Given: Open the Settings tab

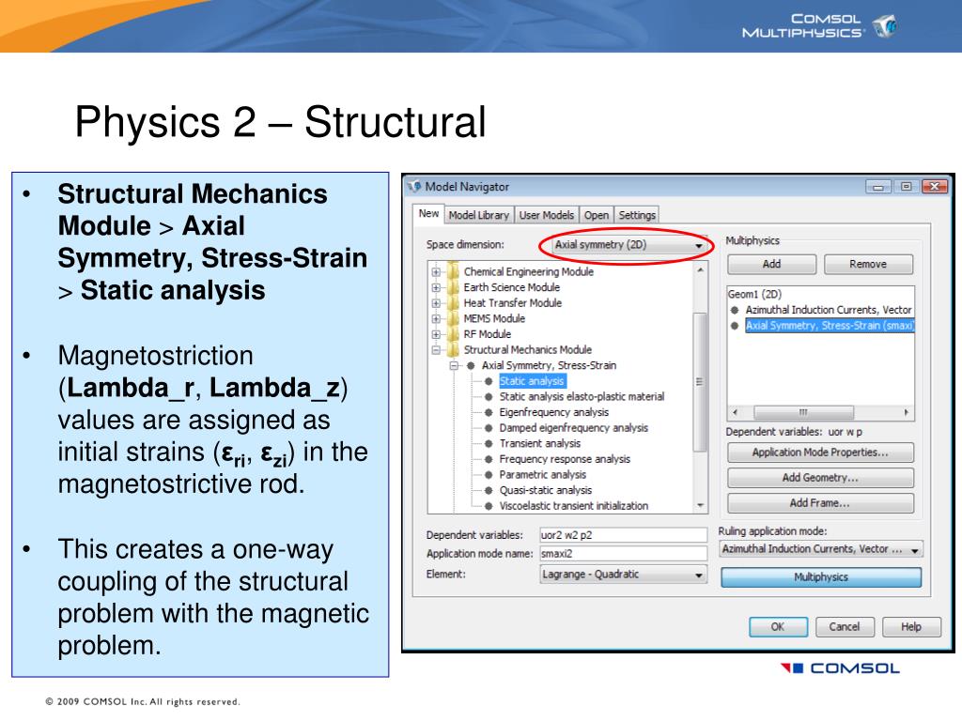Looking at the screenshot, I should pos(637,215).
